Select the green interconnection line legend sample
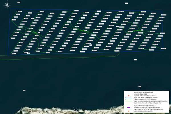Screen dimensions: 171x114 click(129, 101)
